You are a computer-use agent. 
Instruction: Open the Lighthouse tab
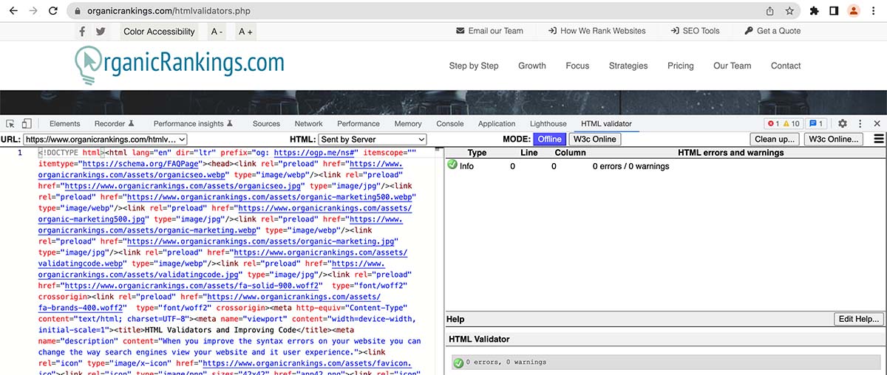[x=548, y=124]
